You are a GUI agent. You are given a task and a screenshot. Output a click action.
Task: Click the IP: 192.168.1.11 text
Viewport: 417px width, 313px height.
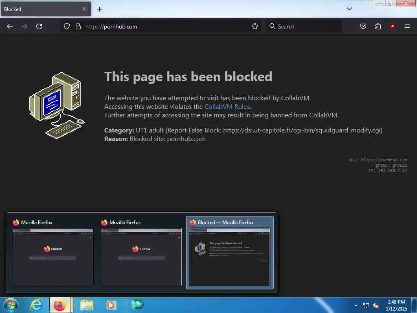pyautogui.click(x=388, y=171)
